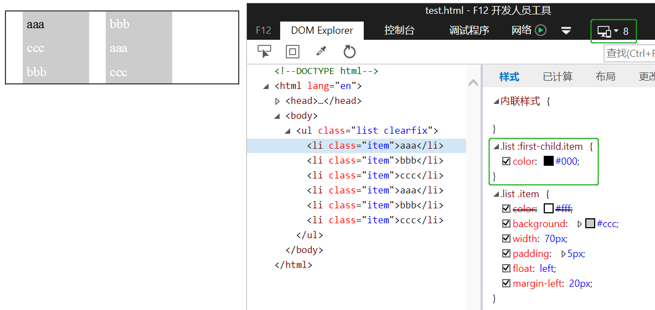Collapse the ul class list clearfix node
This screenshot has height=310, width=655.
(x=287, y=131)
